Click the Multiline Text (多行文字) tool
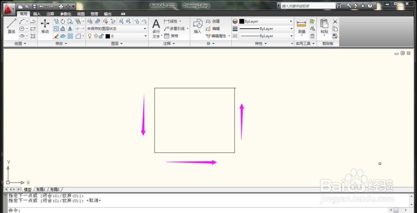The image size is (417, 213). click(x=156, y=29)
